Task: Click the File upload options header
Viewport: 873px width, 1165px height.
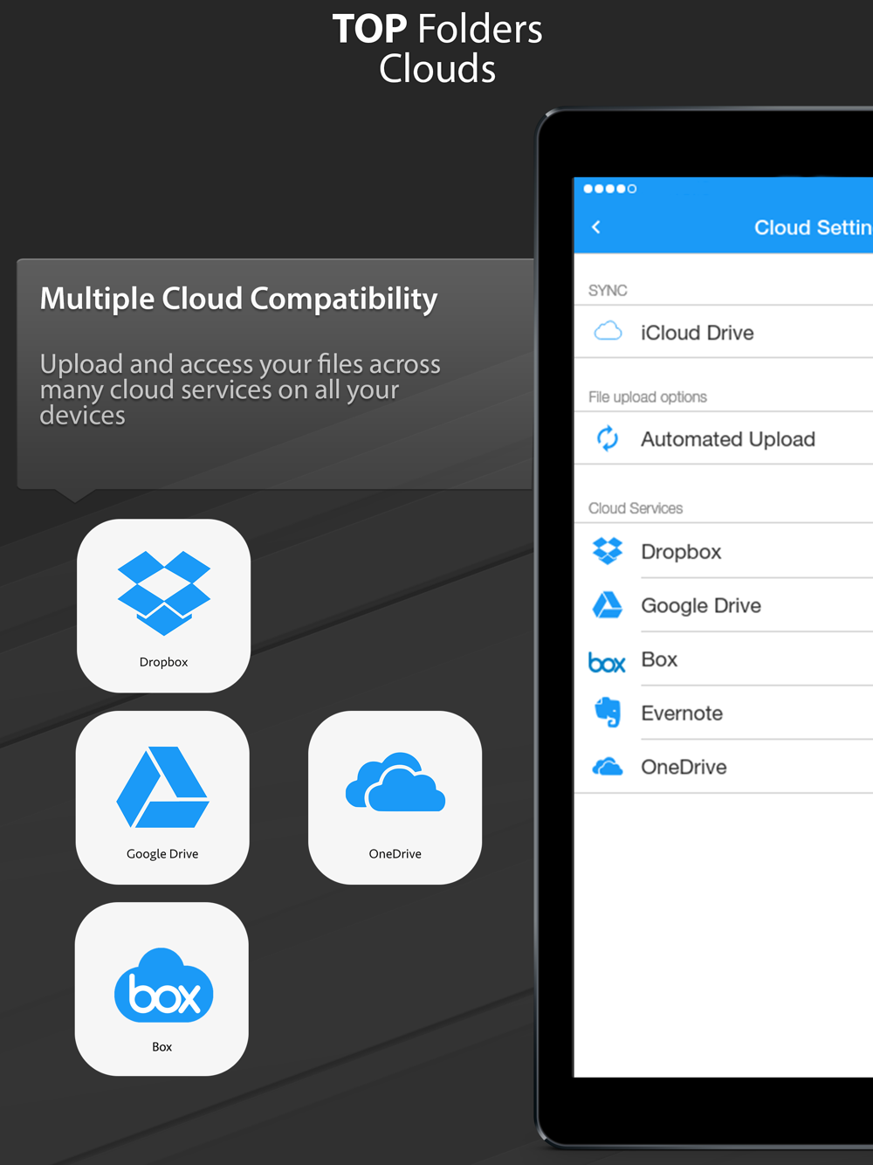Action: coord(648,396)
